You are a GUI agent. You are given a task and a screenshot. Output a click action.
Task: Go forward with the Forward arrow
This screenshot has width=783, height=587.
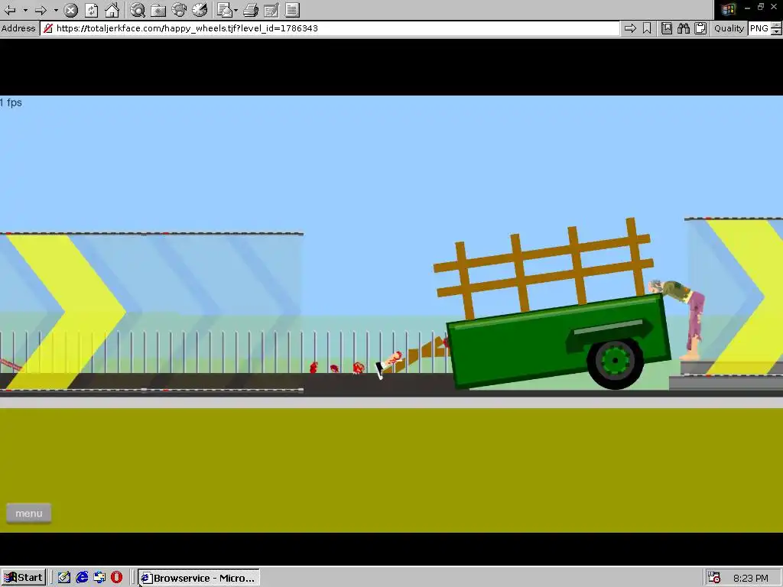pos(41,10)
